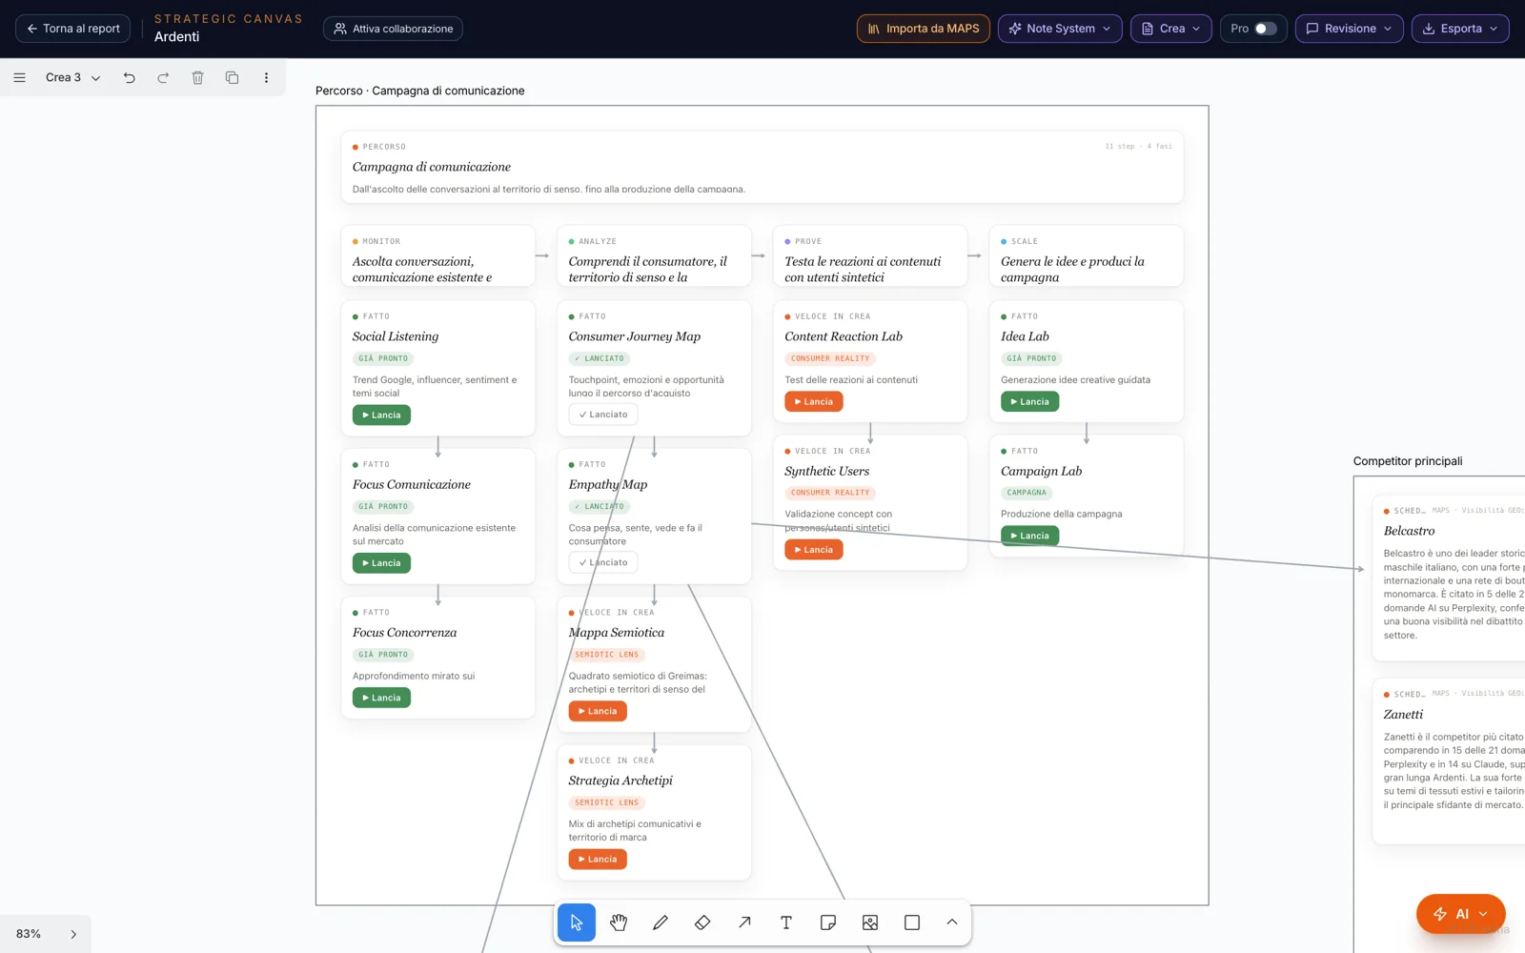Viewport: 1525px width, 953px height.
Task: Select the PROVE phase card
Action: coord(870,256)
